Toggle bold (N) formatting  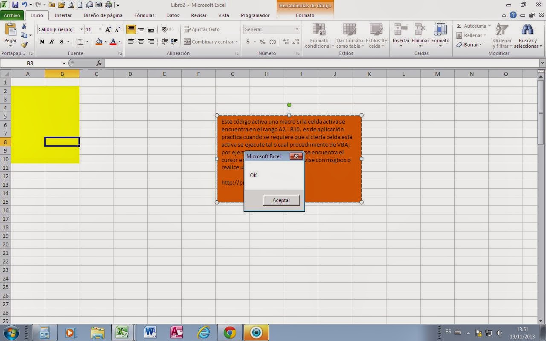tap(42, 42)
